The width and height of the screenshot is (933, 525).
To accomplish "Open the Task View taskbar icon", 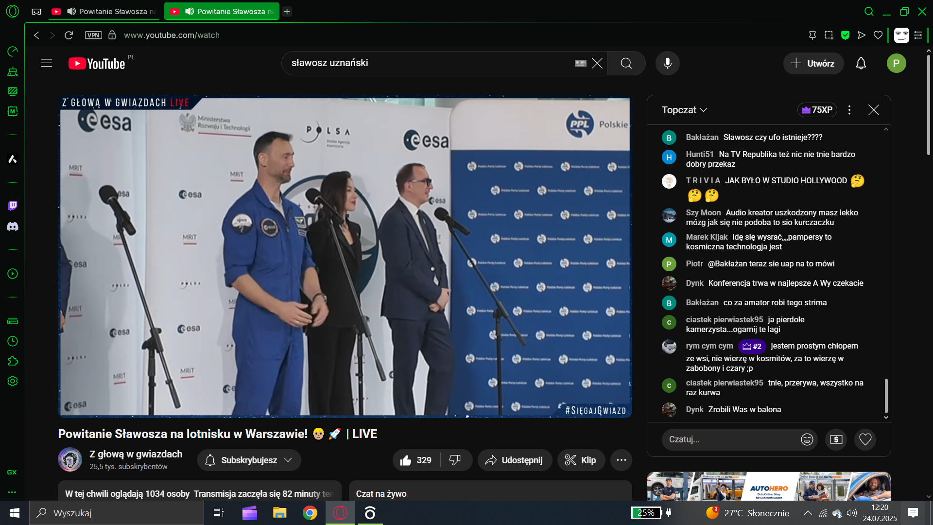I will [x=219, y=513].
